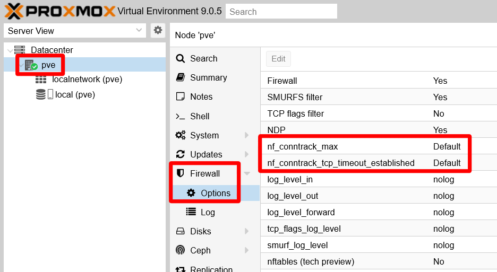Image resolution: width=497 pixels, height=272 pixels.
Task: Click the Firewall shield icon
Action: [181, 173]
